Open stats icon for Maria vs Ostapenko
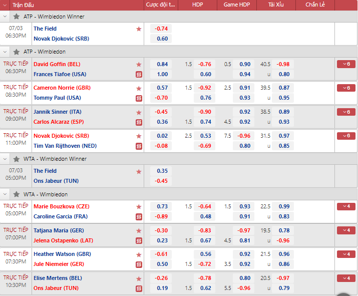 (x=139, y=241)
